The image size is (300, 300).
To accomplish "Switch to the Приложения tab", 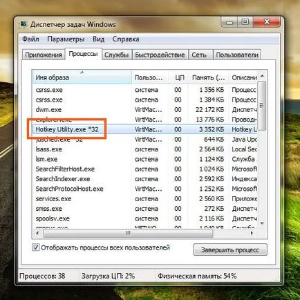I will coord(44,55).
